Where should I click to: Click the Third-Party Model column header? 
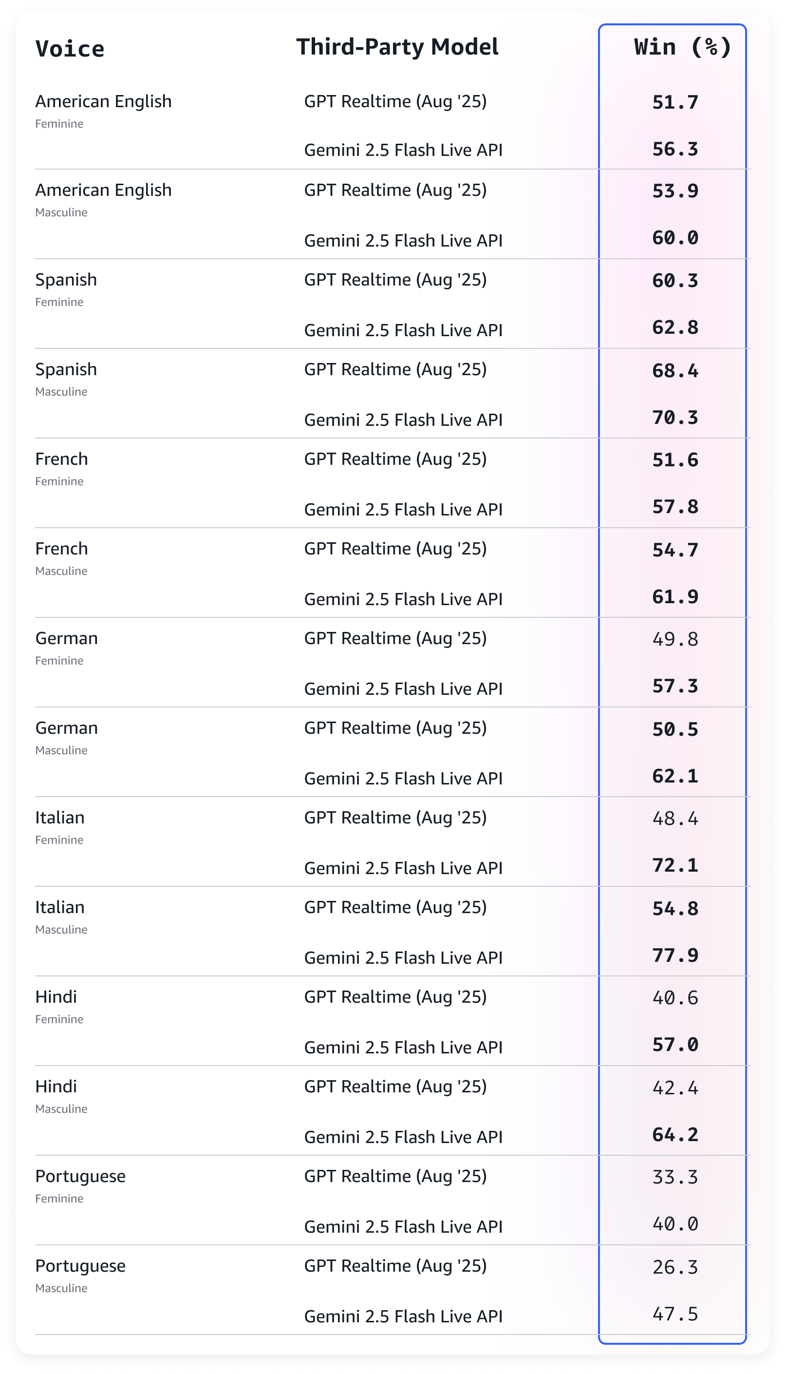coord(397,47)
